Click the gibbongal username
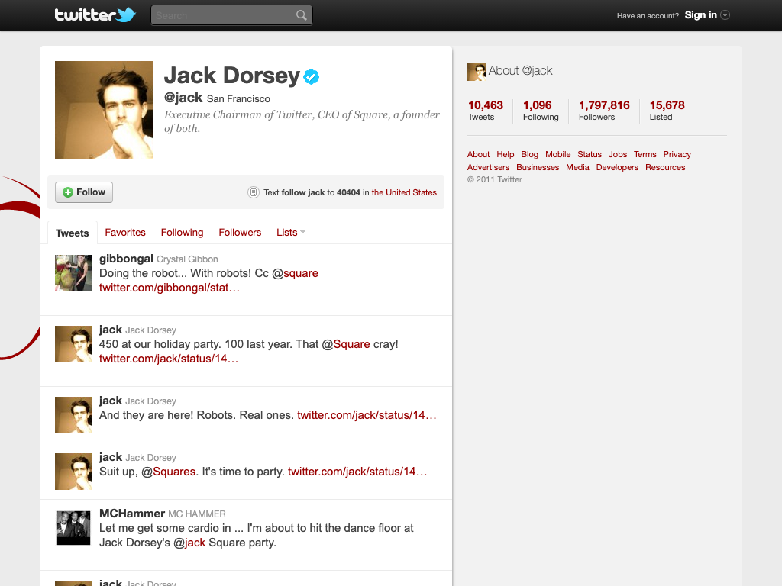 126,259
